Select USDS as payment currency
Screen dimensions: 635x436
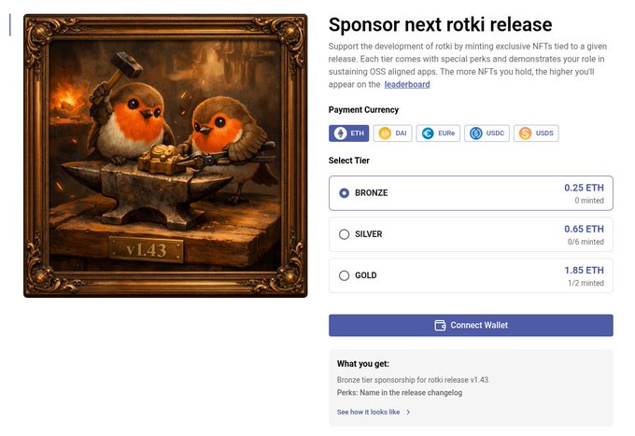pyautogui.click(x=537, y=134)
